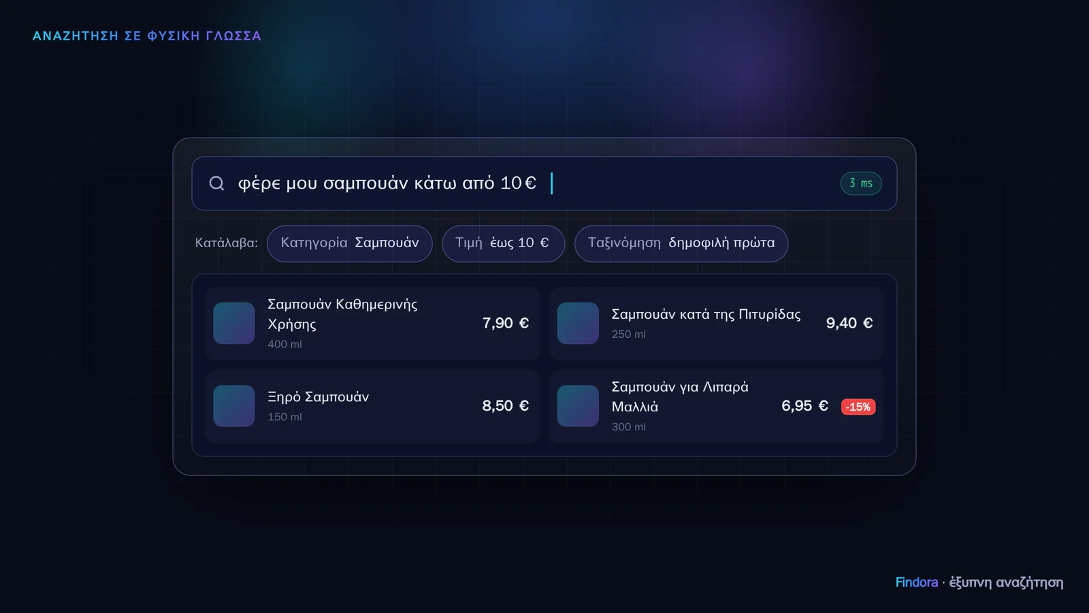Select the Ταξινόμηση δημοφιλή πρώτα chip
The image size is (1089, 613).
(681, 243)
